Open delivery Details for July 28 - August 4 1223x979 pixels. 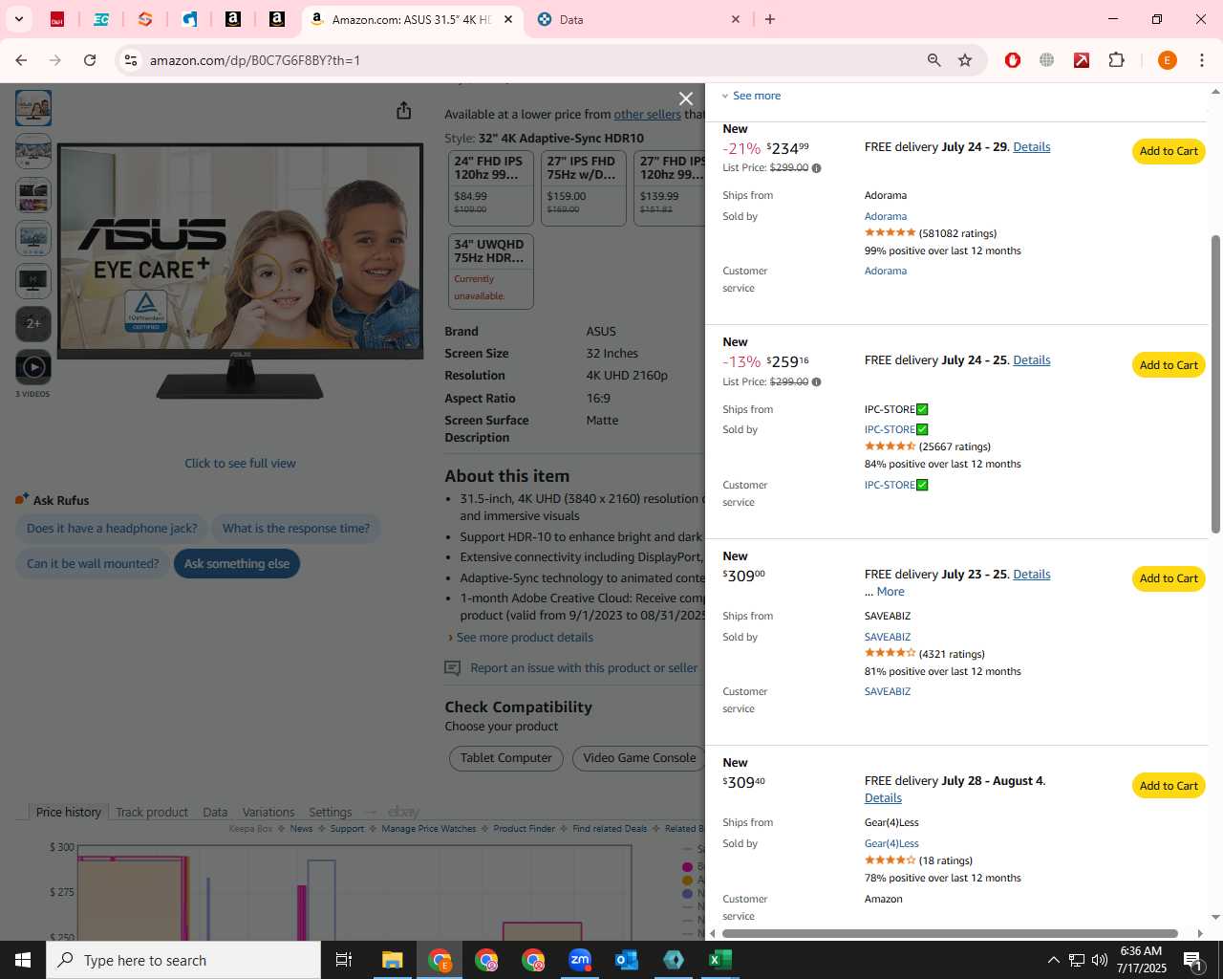[883, 798]
